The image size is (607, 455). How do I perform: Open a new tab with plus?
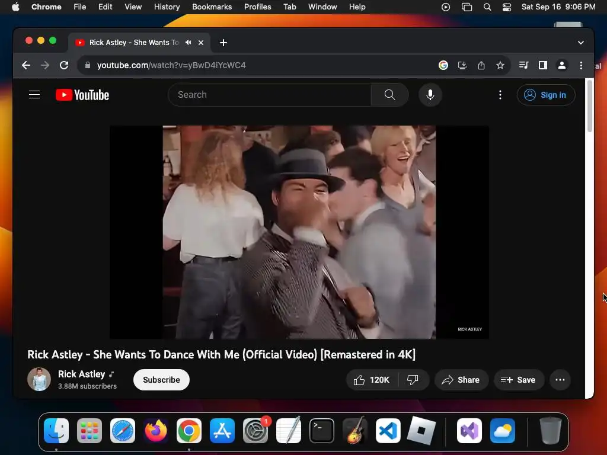(223, 43)
